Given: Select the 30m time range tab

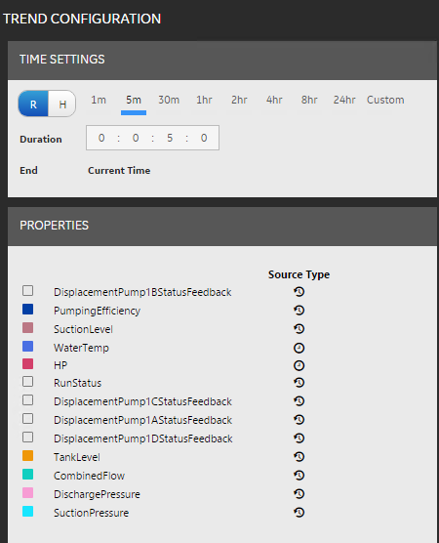Looking at the screenshot, I should coord(169,100).
